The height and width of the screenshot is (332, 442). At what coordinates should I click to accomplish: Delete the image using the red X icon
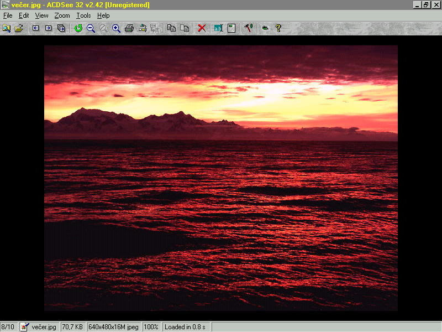(x=202, y=28)
